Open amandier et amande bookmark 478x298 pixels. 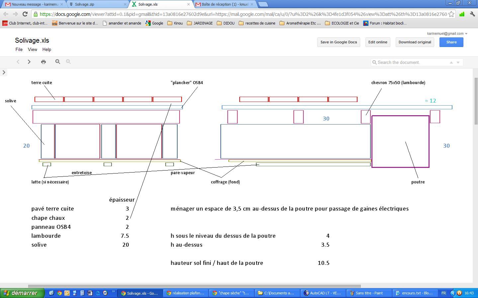tap(122, 23)
